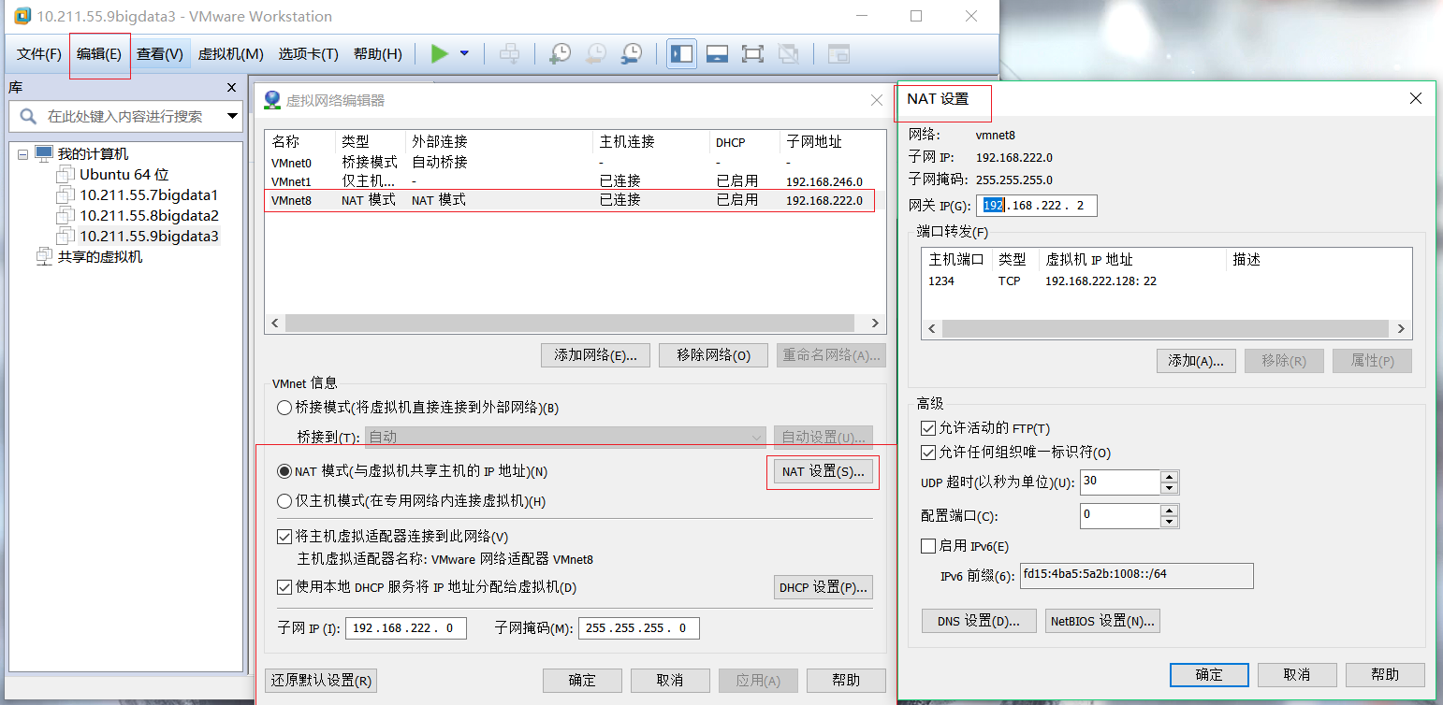Click the DNS 设置 button

pos(978,620)
